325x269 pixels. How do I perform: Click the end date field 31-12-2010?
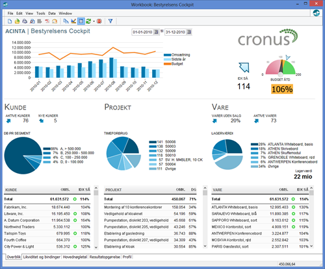(175, 32)
